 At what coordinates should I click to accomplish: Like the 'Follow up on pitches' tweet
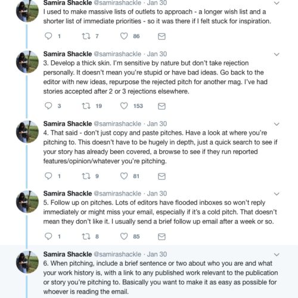(x=124, y=236)
